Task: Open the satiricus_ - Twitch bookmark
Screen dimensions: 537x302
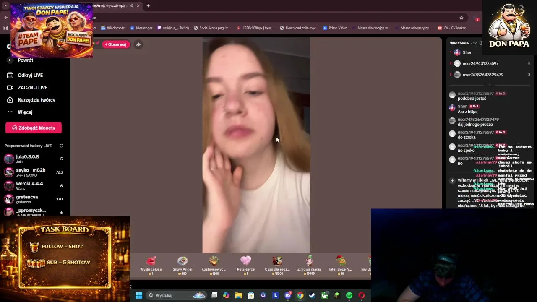Action: pos(173,28)
